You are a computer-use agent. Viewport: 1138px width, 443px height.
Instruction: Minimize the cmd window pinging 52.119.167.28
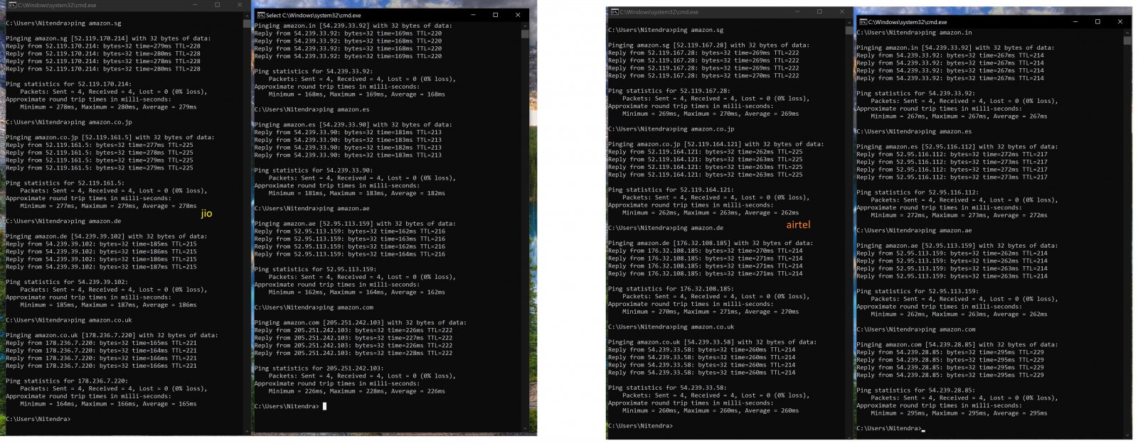(799, 11)
